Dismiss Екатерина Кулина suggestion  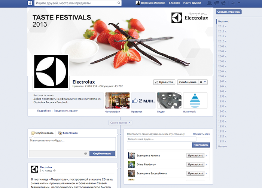point(206,155)
